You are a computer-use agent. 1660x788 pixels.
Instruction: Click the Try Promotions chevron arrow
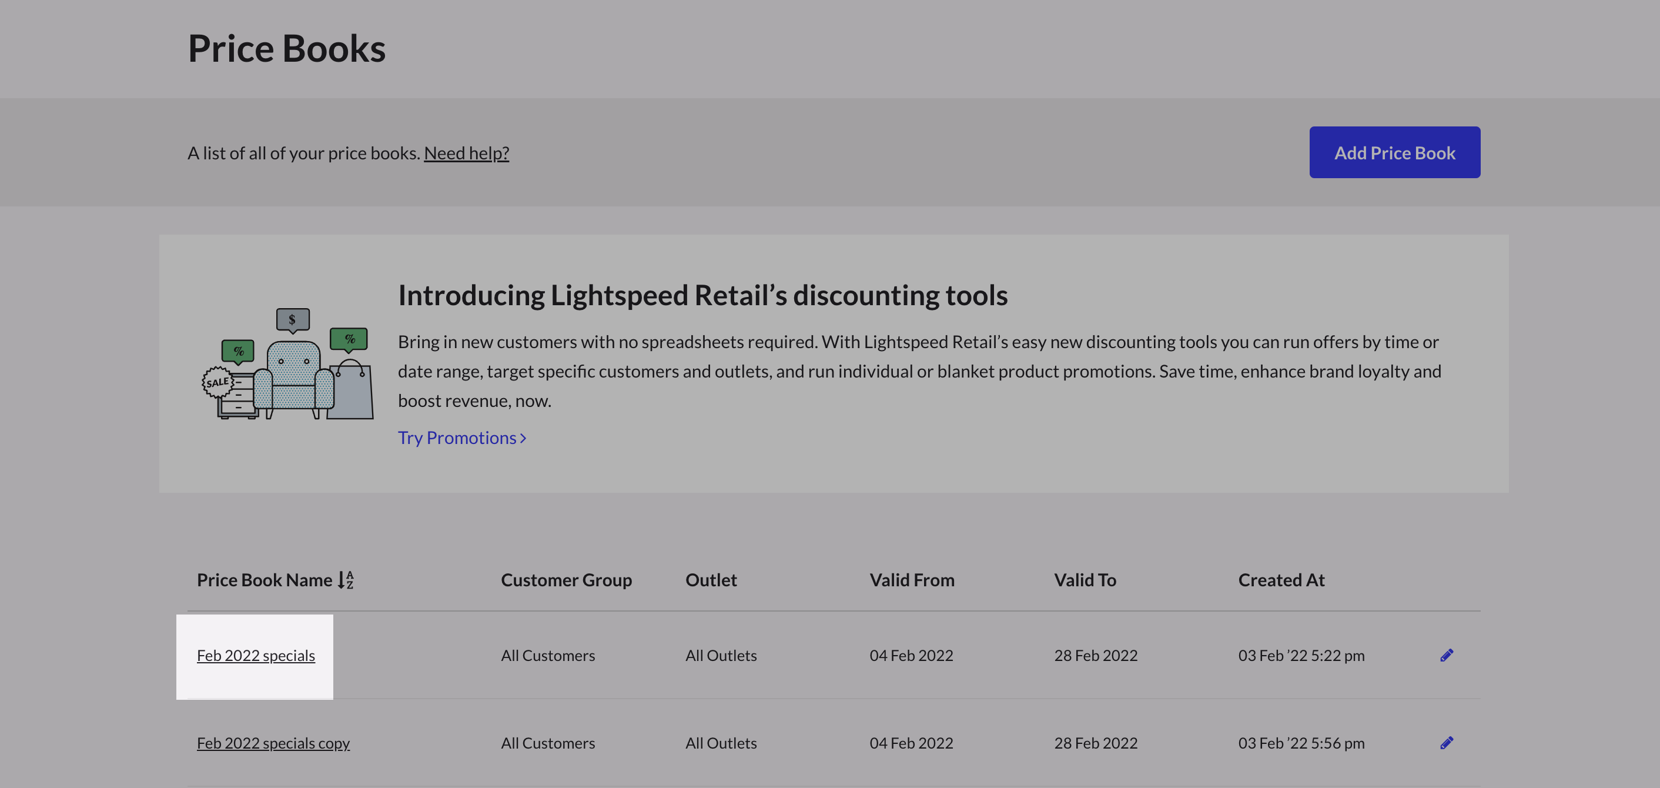(x=523, y=439)
